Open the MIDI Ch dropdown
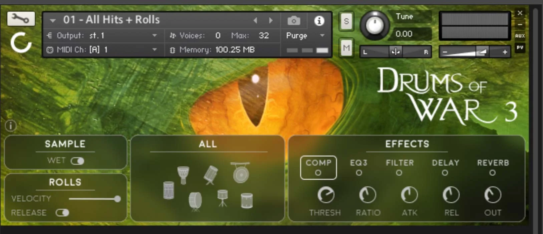543x234 pixels. [x=102, y=50]
